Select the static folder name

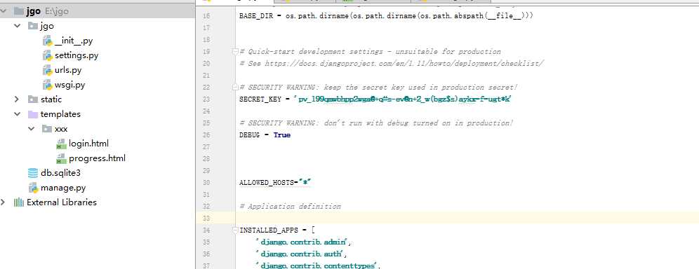[x=51, y=99]
